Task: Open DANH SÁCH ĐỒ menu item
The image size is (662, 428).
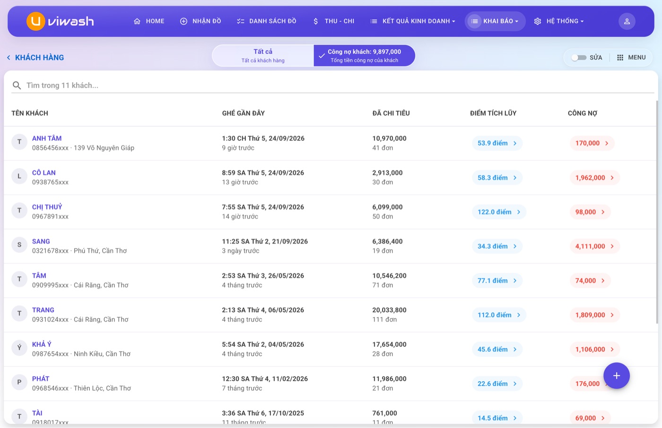Action: click(x=267, y=21)
